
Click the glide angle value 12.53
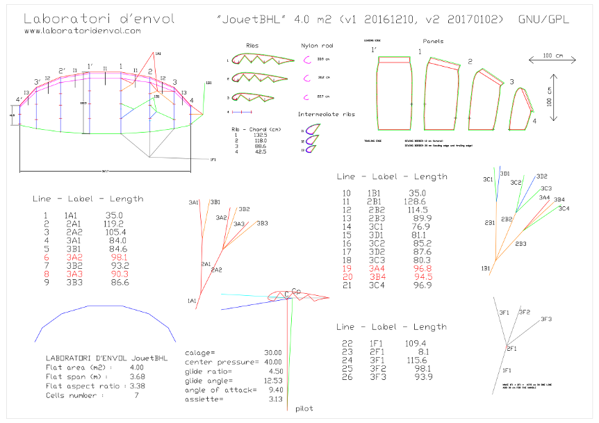pos(273,381)
